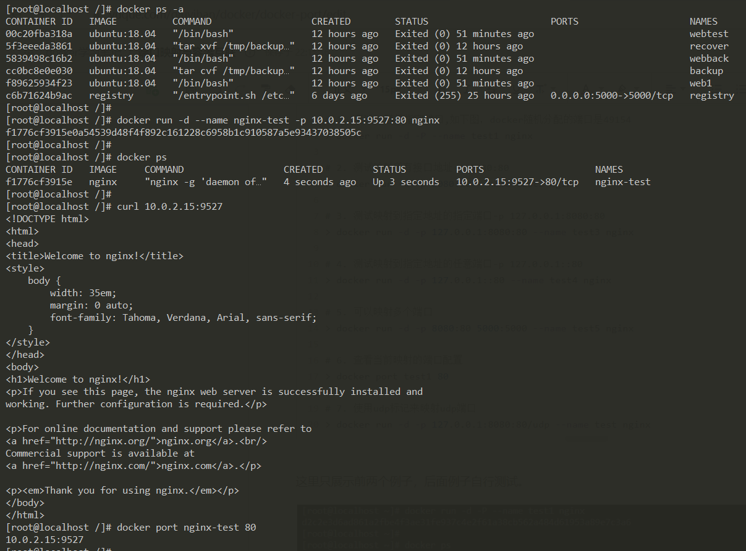Select the container name web1
746x551 pixels.
(x=701, y=83)
